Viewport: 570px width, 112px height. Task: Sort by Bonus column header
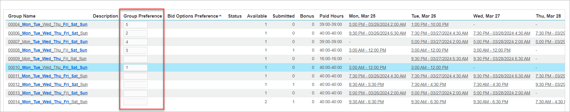tap(307, 16)
